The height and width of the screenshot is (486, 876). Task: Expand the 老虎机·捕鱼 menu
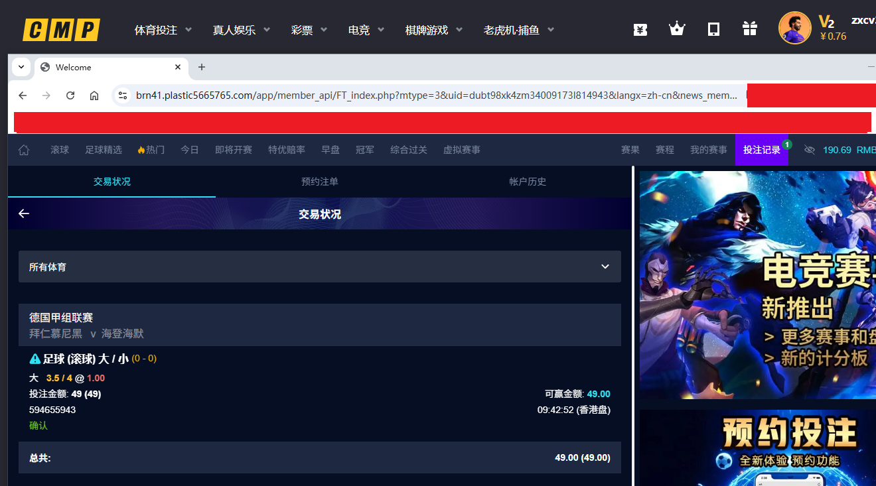(519, 30)
